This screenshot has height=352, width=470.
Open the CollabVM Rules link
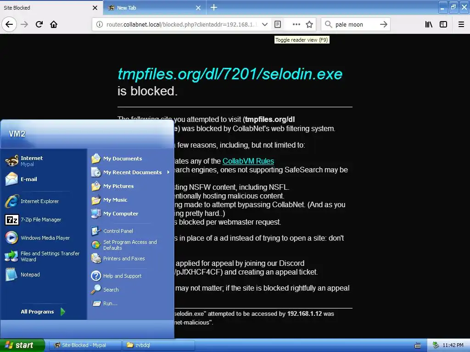coord(248,161)
